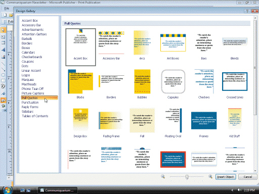This screenshot has width=259, height=194.
Task: Select Accessory Bar category in list
Action: point(31,25)
